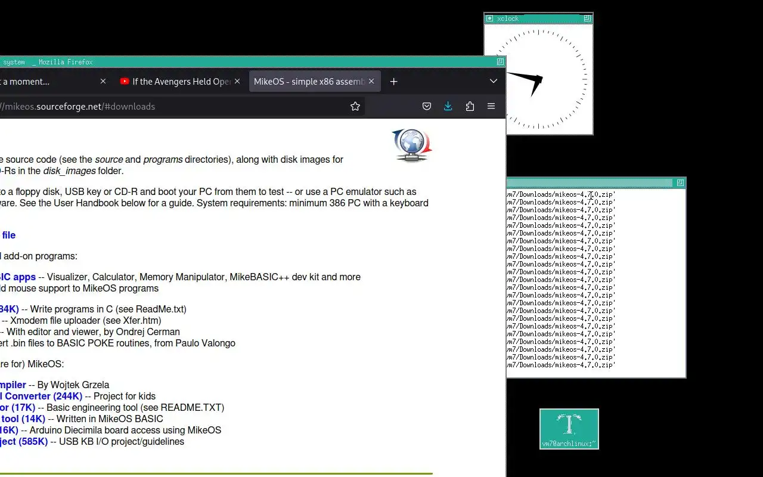Open the Firefox downloads panel
This screenshot has height=477, width=763.
click(x=448, y=106)
